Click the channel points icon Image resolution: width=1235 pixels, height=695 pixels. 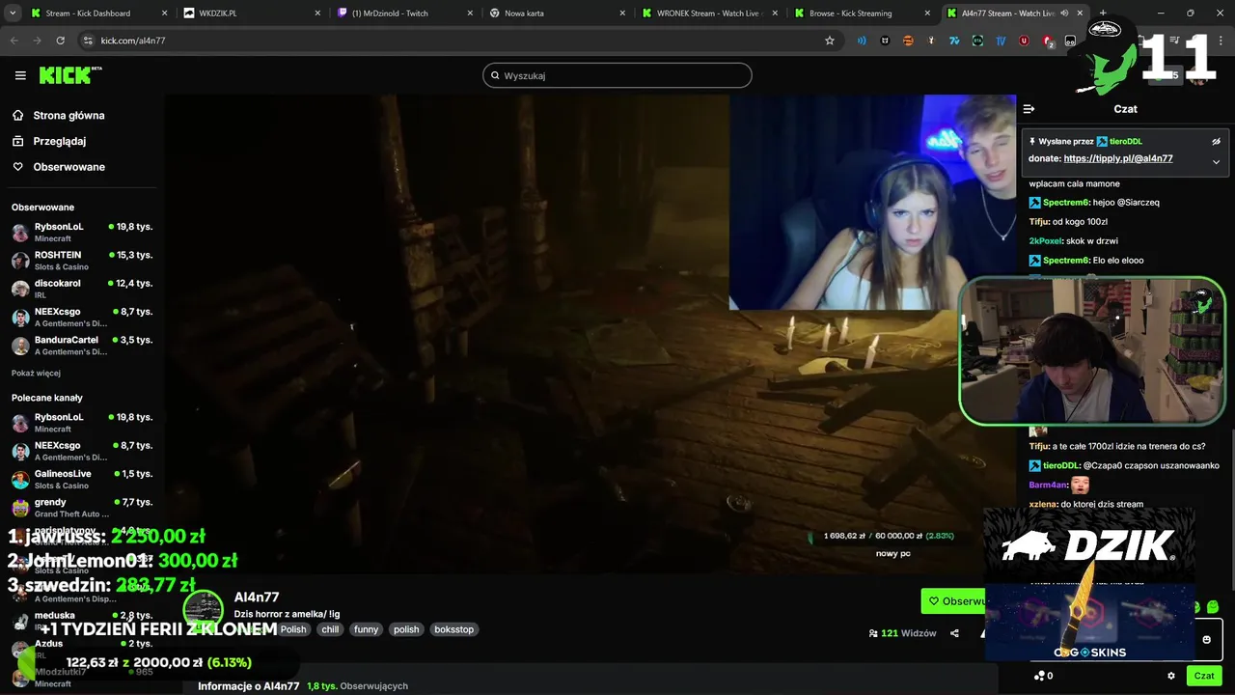tap(1039, 676)
